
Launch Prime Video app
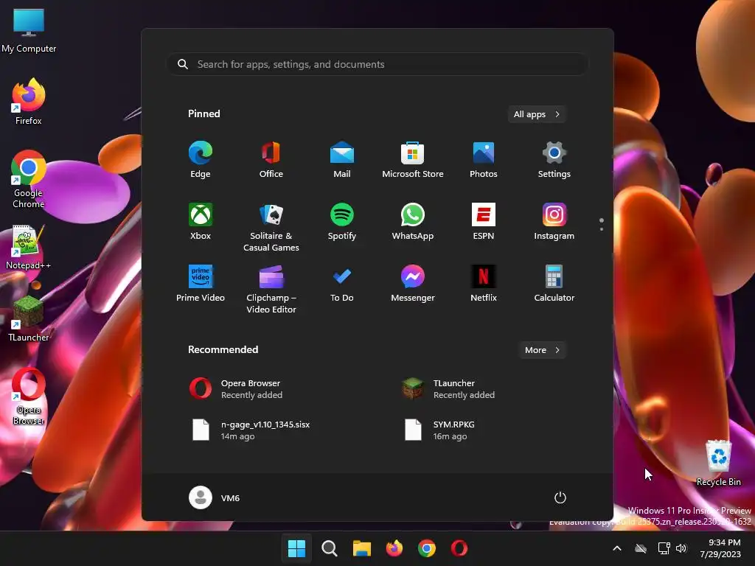(201, 284)
